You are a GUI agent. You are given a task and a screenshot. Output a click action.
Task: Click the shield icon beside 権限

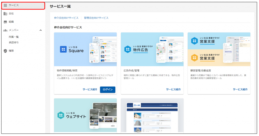point(5,51)
